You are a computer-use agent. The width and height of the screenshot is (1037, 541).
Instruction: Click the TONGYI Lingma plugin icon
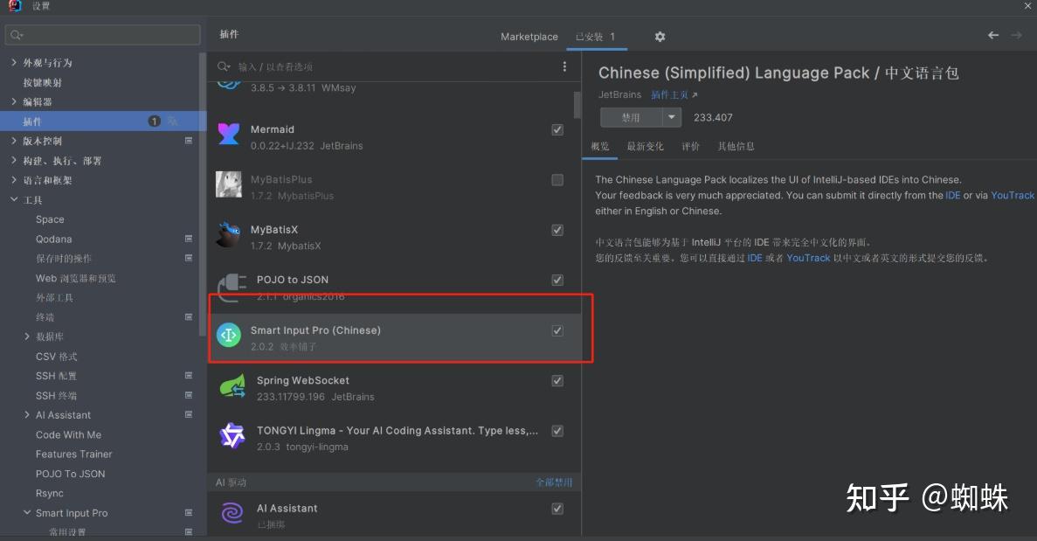[x=232, y=435]
